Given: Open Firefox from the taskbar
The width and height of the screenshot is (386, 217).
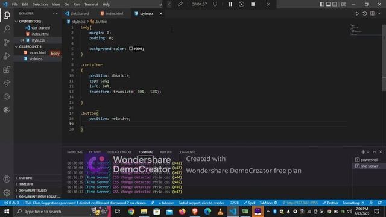Looking at the screenshot, I should 182,212.
